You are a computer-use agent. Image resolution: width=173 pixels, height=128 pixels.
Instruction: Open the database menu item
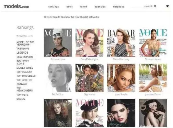coord(119,7)
